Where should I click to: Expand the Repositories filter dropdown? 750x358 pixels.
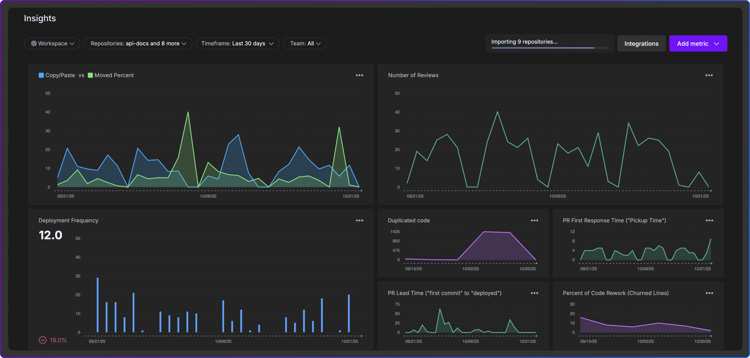[x=138, y=44]
